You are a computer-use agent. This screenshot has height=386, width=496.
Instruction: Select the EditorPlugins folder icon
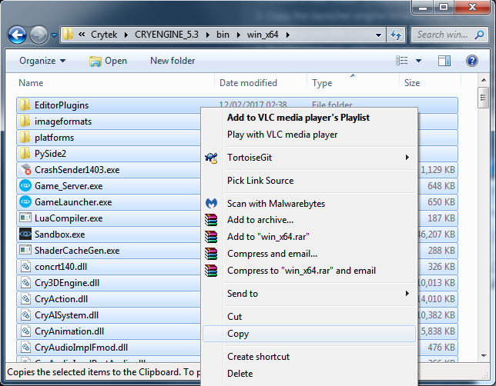tap(25, 105)
